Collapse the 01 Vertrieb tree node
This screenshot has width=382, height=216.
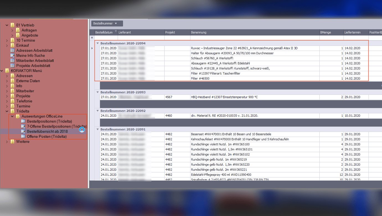(x=7, y=25)
